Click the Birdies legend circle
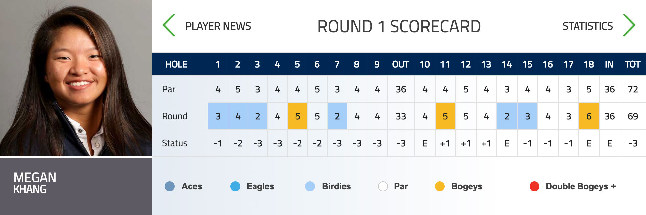Image resolution: width=646 pixels, height=215 pixels. point(310,186)
